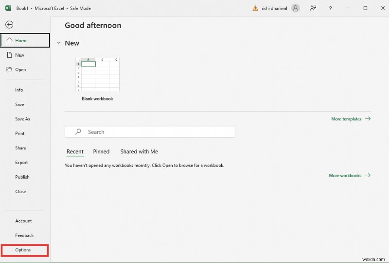
Task: Select New in the backstage sidebar
Action: [25, 55]
